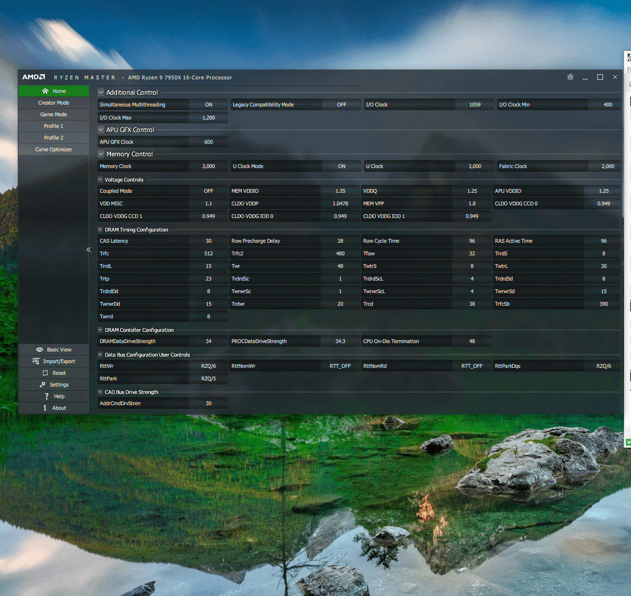Click the RAS Active Time value 96
This screenshot has width=631, height=596.
click(x=603, y=241)
